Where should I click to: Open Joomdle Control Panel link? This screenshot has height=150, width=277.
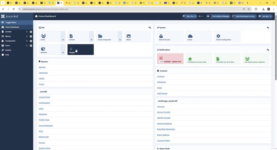[44, 97]
